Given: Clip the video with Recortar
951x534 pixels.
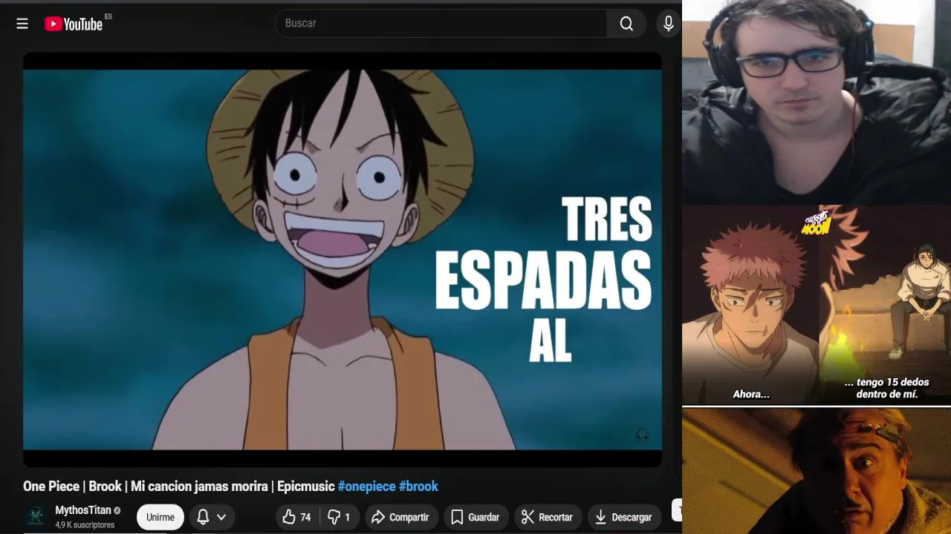Looking at the screenshot, I should click(x=547, y=517).
